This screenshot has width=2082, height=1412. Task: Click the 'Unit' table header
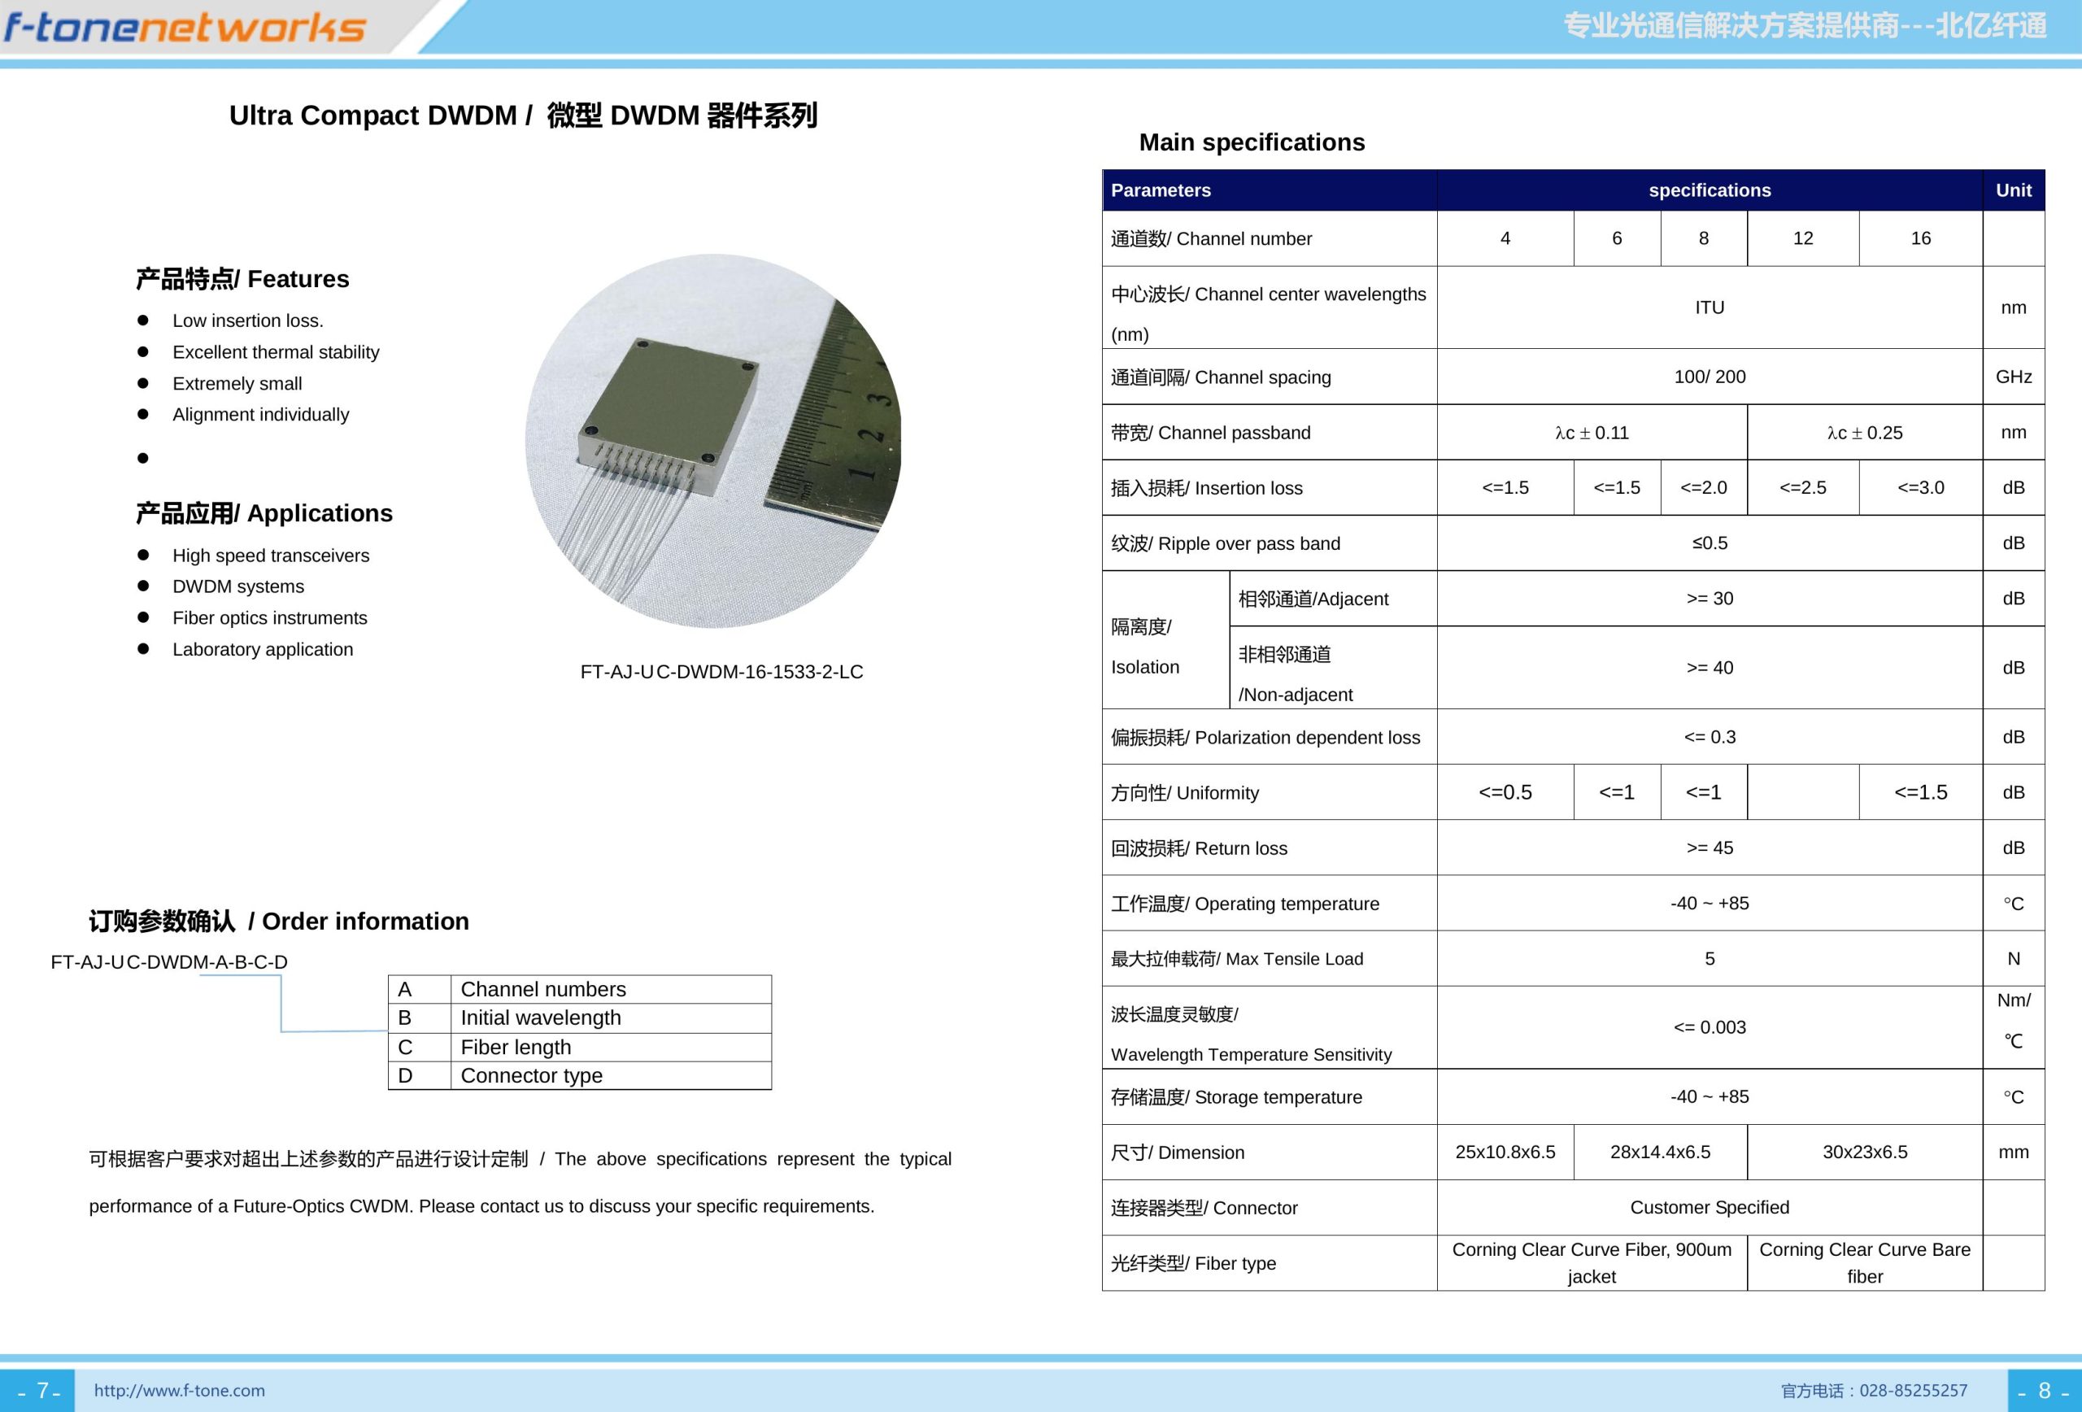2013,190
